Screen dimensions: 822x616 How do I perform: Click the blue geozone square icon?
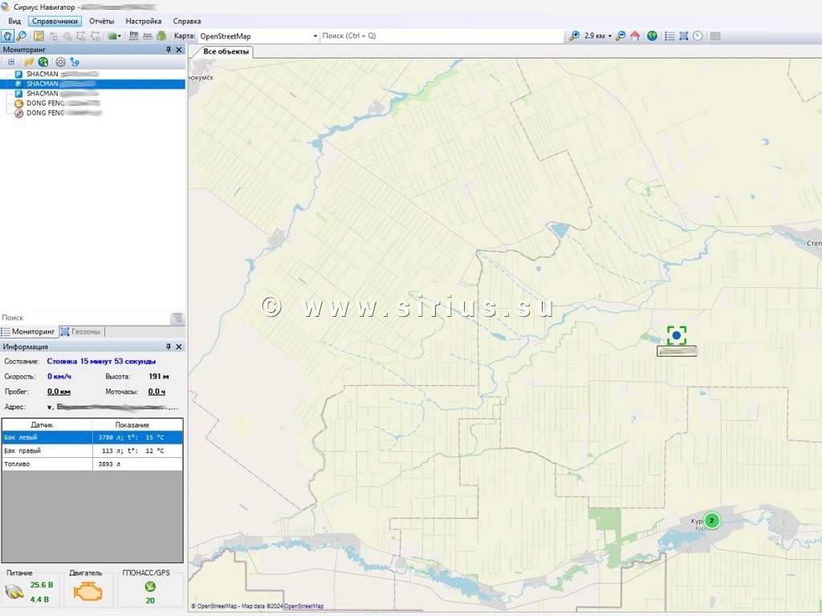point(684,36)
